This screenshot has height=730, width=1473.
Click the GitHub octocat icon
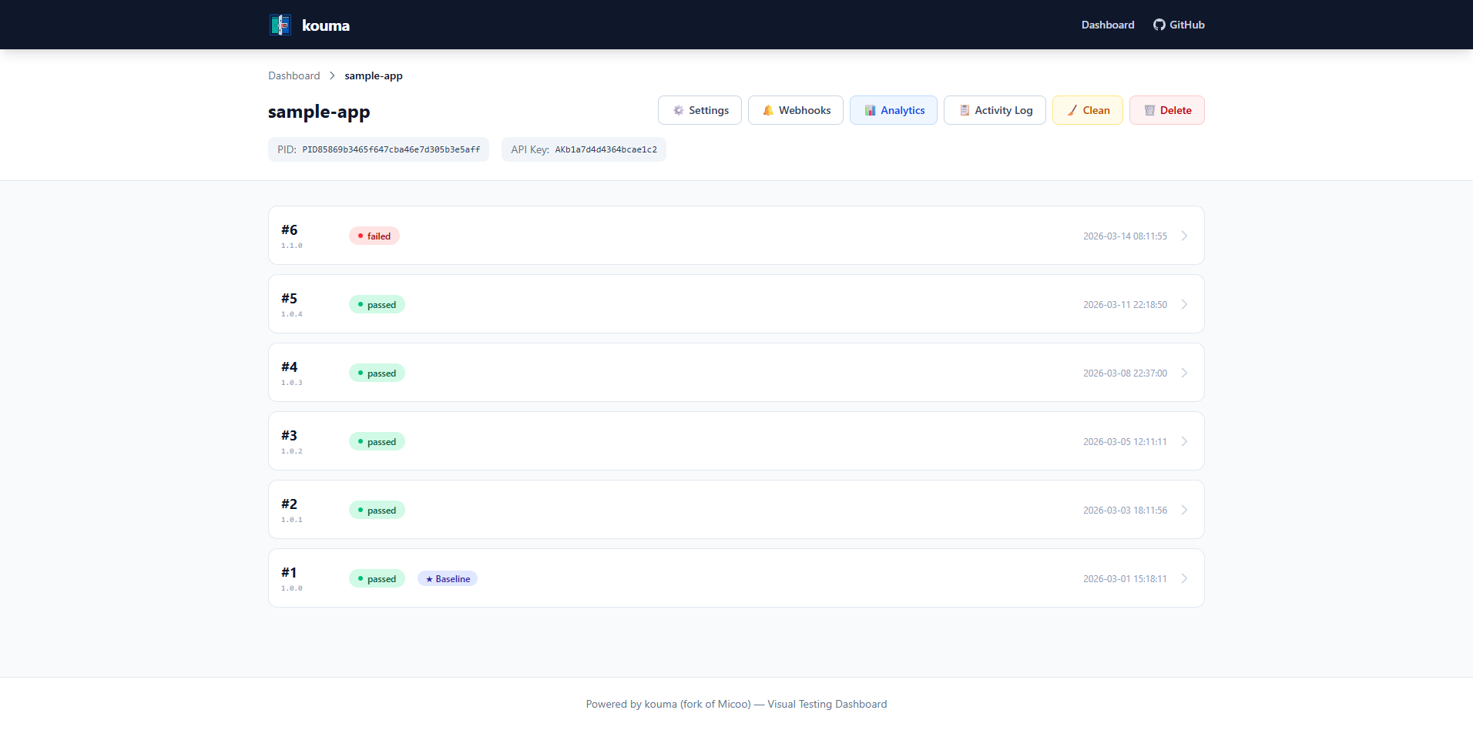click(1159, 25)
